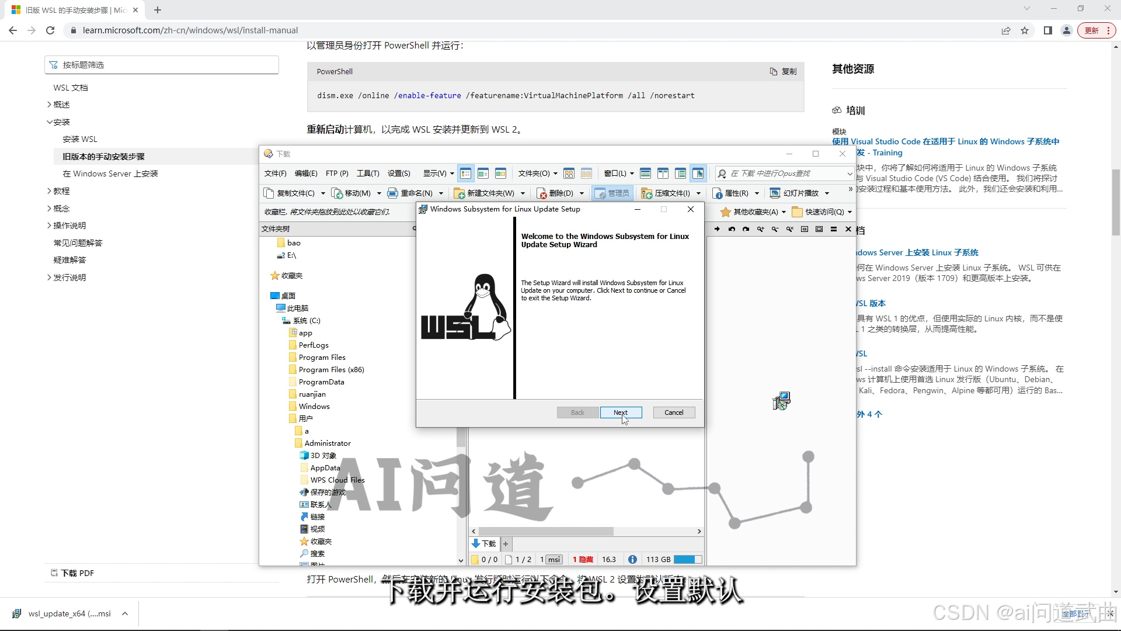
Task: Click the Properties (属性) toolbar icon
Action: 718,193
